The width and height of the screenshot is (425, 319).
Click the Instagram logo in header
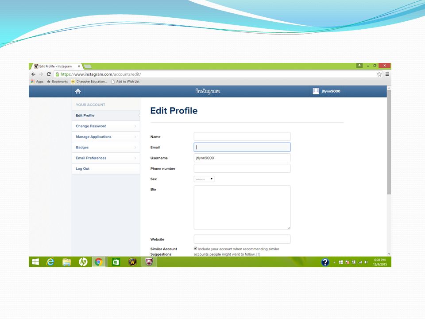point(208,91)
